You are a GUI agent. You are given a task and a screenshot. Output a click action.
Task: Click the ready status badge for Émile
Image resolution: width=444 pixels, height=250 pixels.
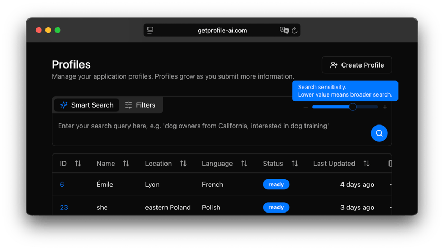[x=276, y=184]
